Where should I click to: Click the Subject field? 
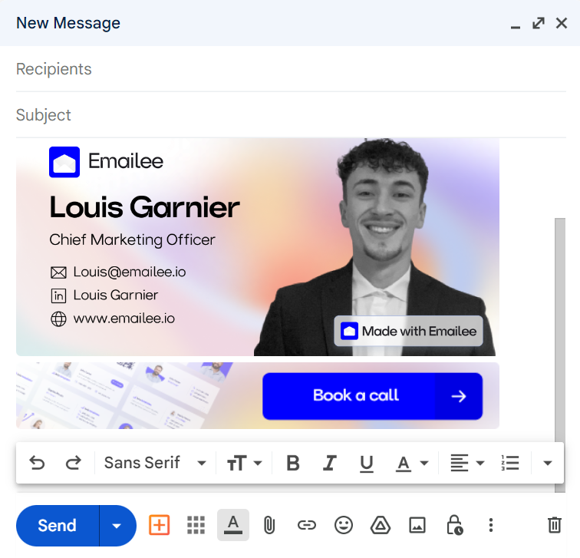(291, 115)
